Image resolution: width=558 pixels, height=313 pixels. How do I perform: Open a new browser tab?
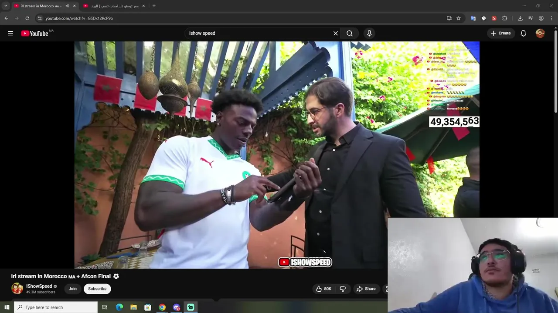[154, 6]
